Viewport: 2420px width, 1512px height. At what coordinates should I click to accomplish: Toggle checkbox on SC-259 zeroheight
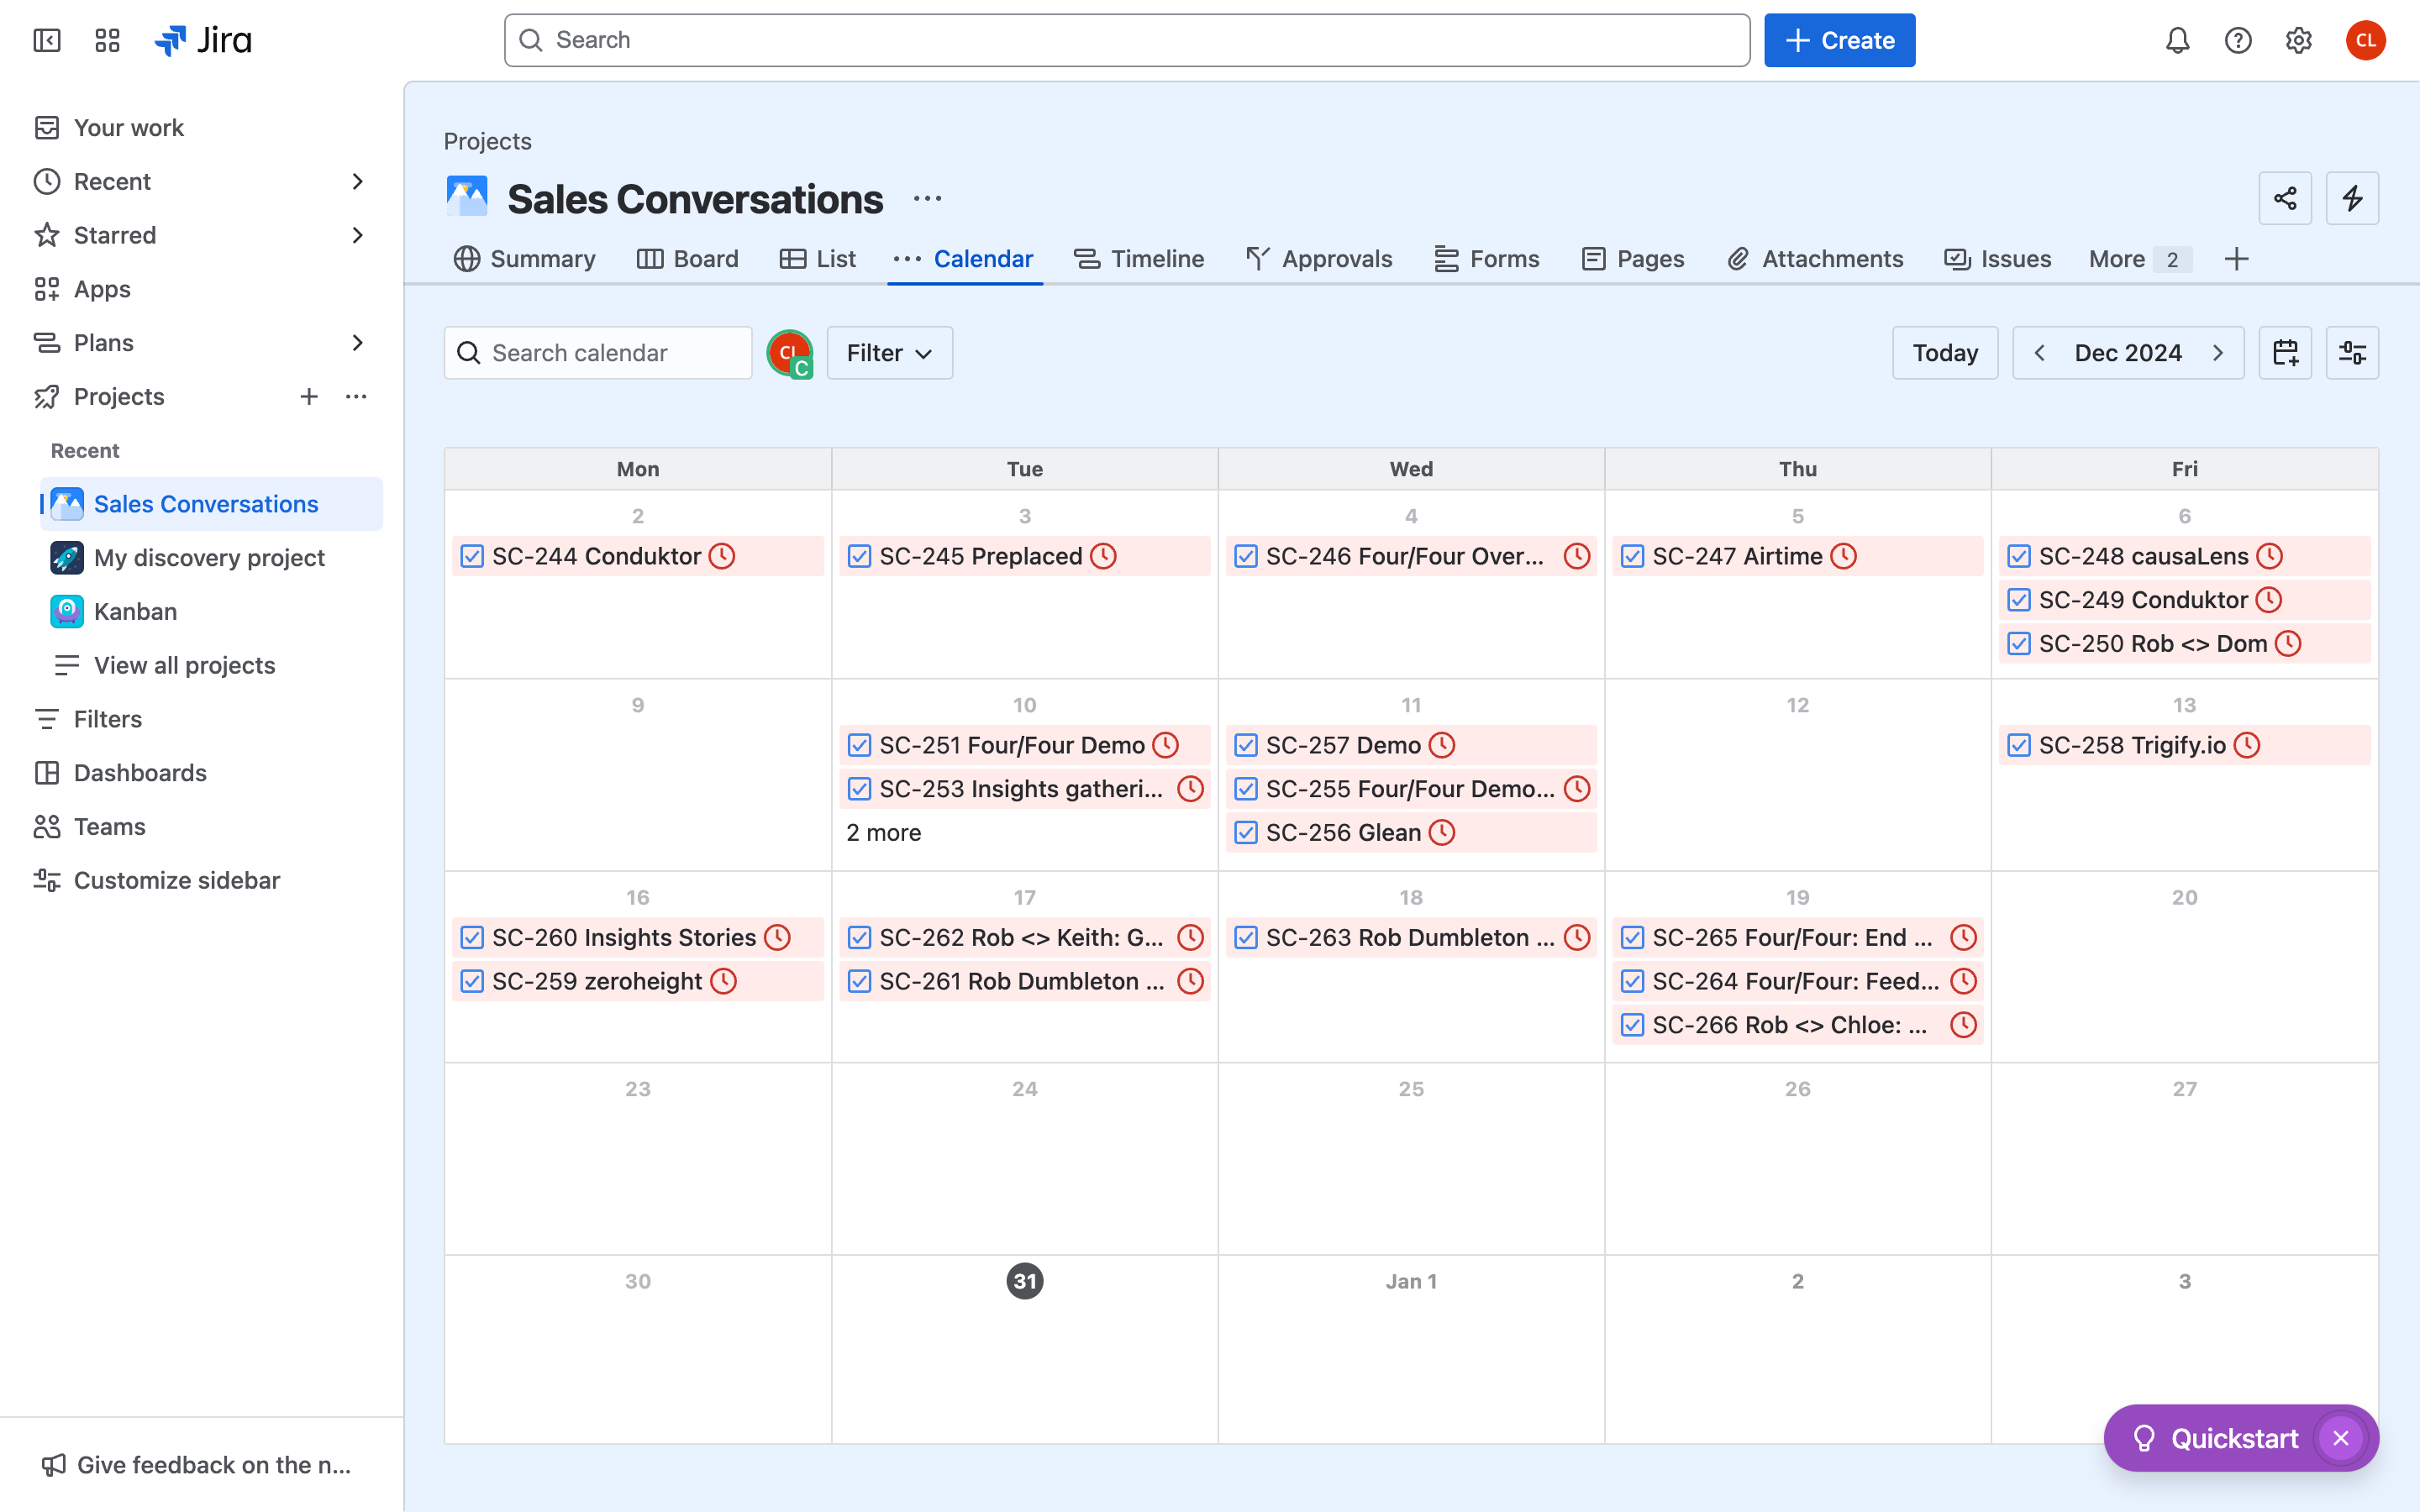472,981
